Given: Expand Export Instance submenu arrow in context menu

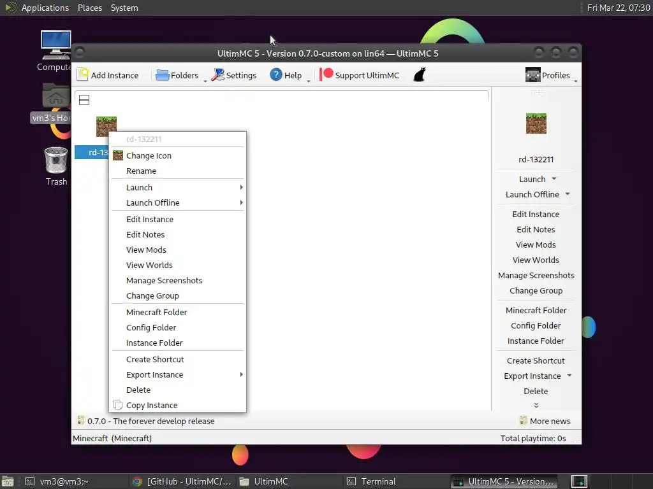Looking at the screenshot, I should 241,374.
